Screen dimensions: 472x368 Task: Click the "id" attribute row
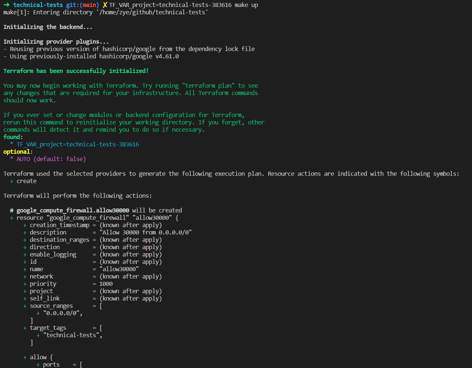coord(93,262)
